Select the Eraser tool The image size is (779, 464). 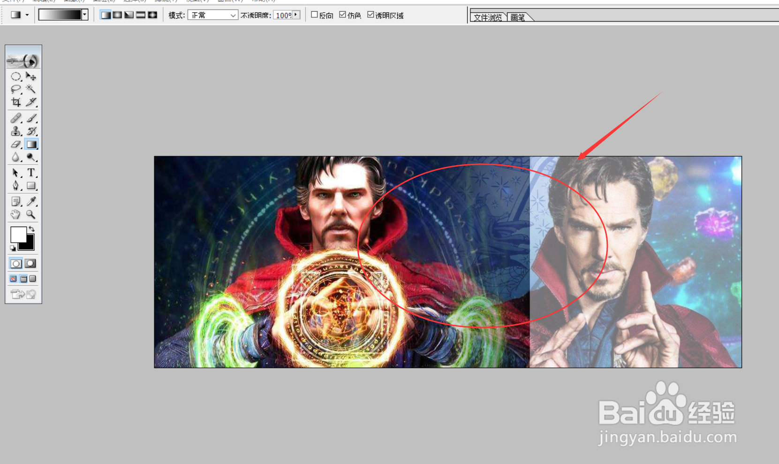coord(16,144)
